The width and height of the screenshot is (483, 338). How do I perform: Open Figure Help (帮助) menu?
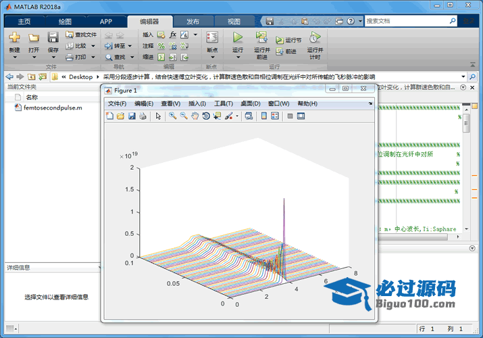click(307, 103)
